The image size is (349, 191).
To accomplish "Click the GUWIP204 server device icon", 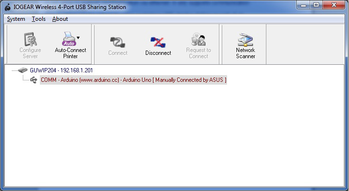I will 22,70.
